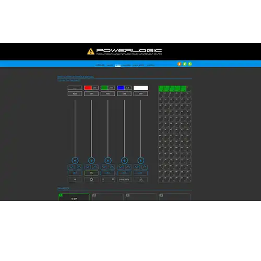261x261 pixels.
Task: Click down chevron under the red channel fader
Action: pyautogui.click(x=88, y=167)
